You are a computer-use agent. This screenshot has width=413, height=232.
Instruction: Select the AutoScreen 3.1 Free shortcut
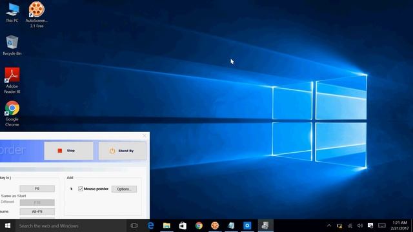tap(37, 14)
